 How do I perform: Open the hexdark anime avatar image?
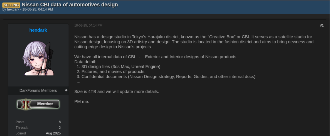(38, 58)
